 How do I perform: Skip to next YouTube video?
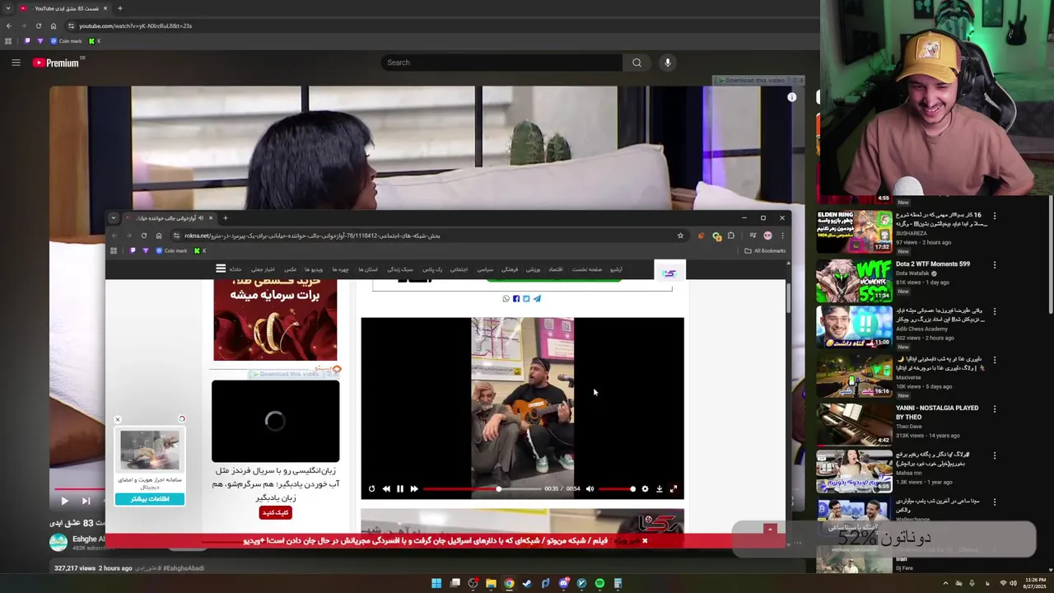point(86,500)
